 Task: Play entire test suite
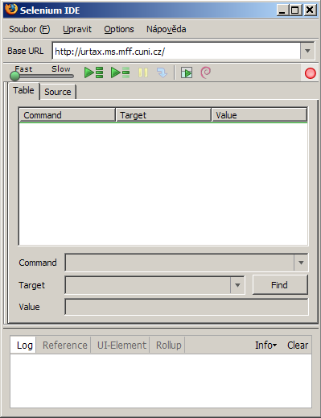click(93, 72)
